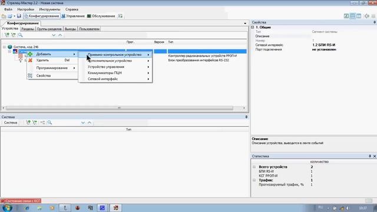This screenshot has width=377, height=212.
Task: Click the Контроллер радиоканальных устройств РРОП-И row text
Action: click(203, 56)
